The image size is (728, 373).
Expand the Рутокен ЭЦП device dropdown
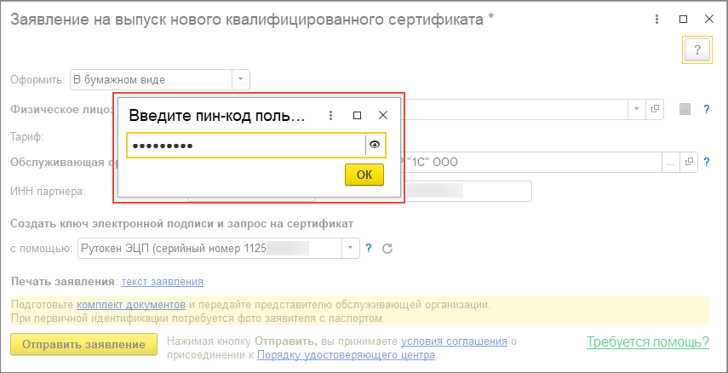(x=351, y=248)
